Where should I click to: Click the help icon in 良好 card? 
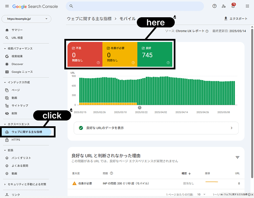coord(168,63)
